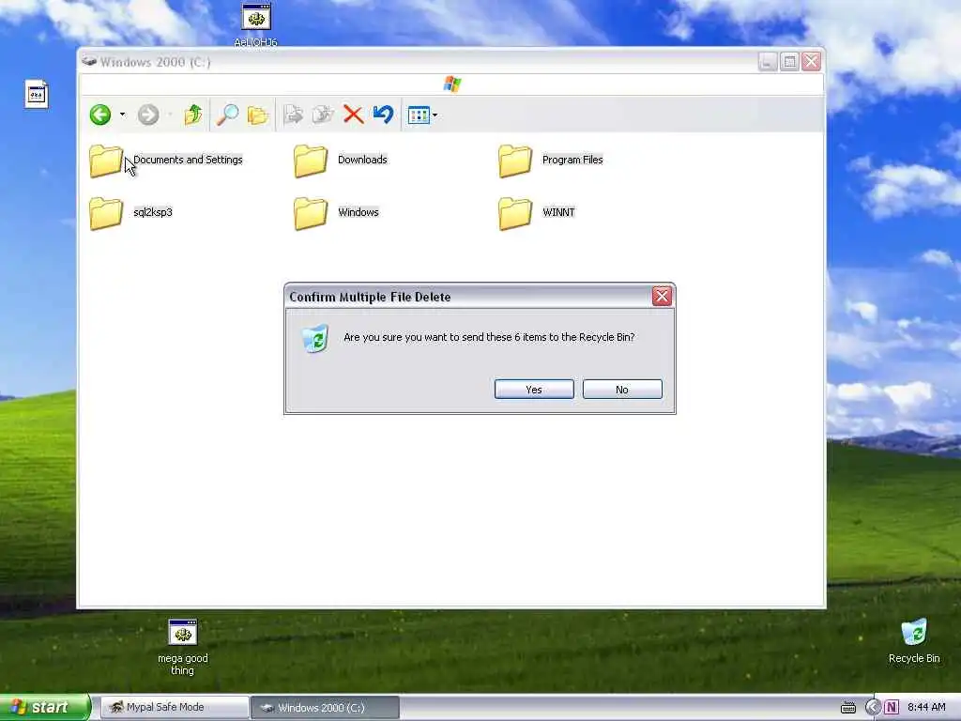
Task: Click the Recycle Bin icon inside the dialog
Action: coord(315,339)
